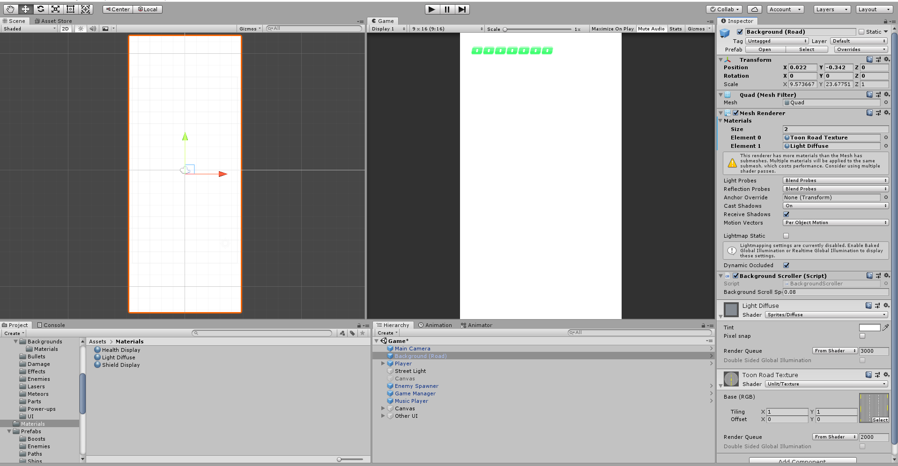898x466 pixels.
Task: Click Mute Audio button
Action: coord(651,29)
